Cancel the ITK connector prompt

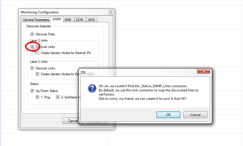[x=195, y=115]
